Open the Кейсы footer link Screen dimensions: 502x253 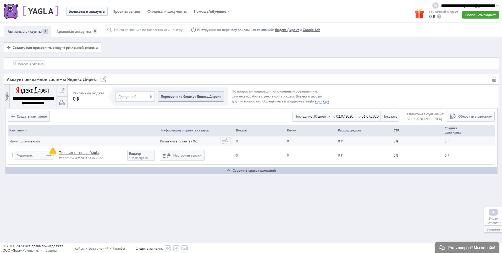pyautogui.click(x=80, y=249)
